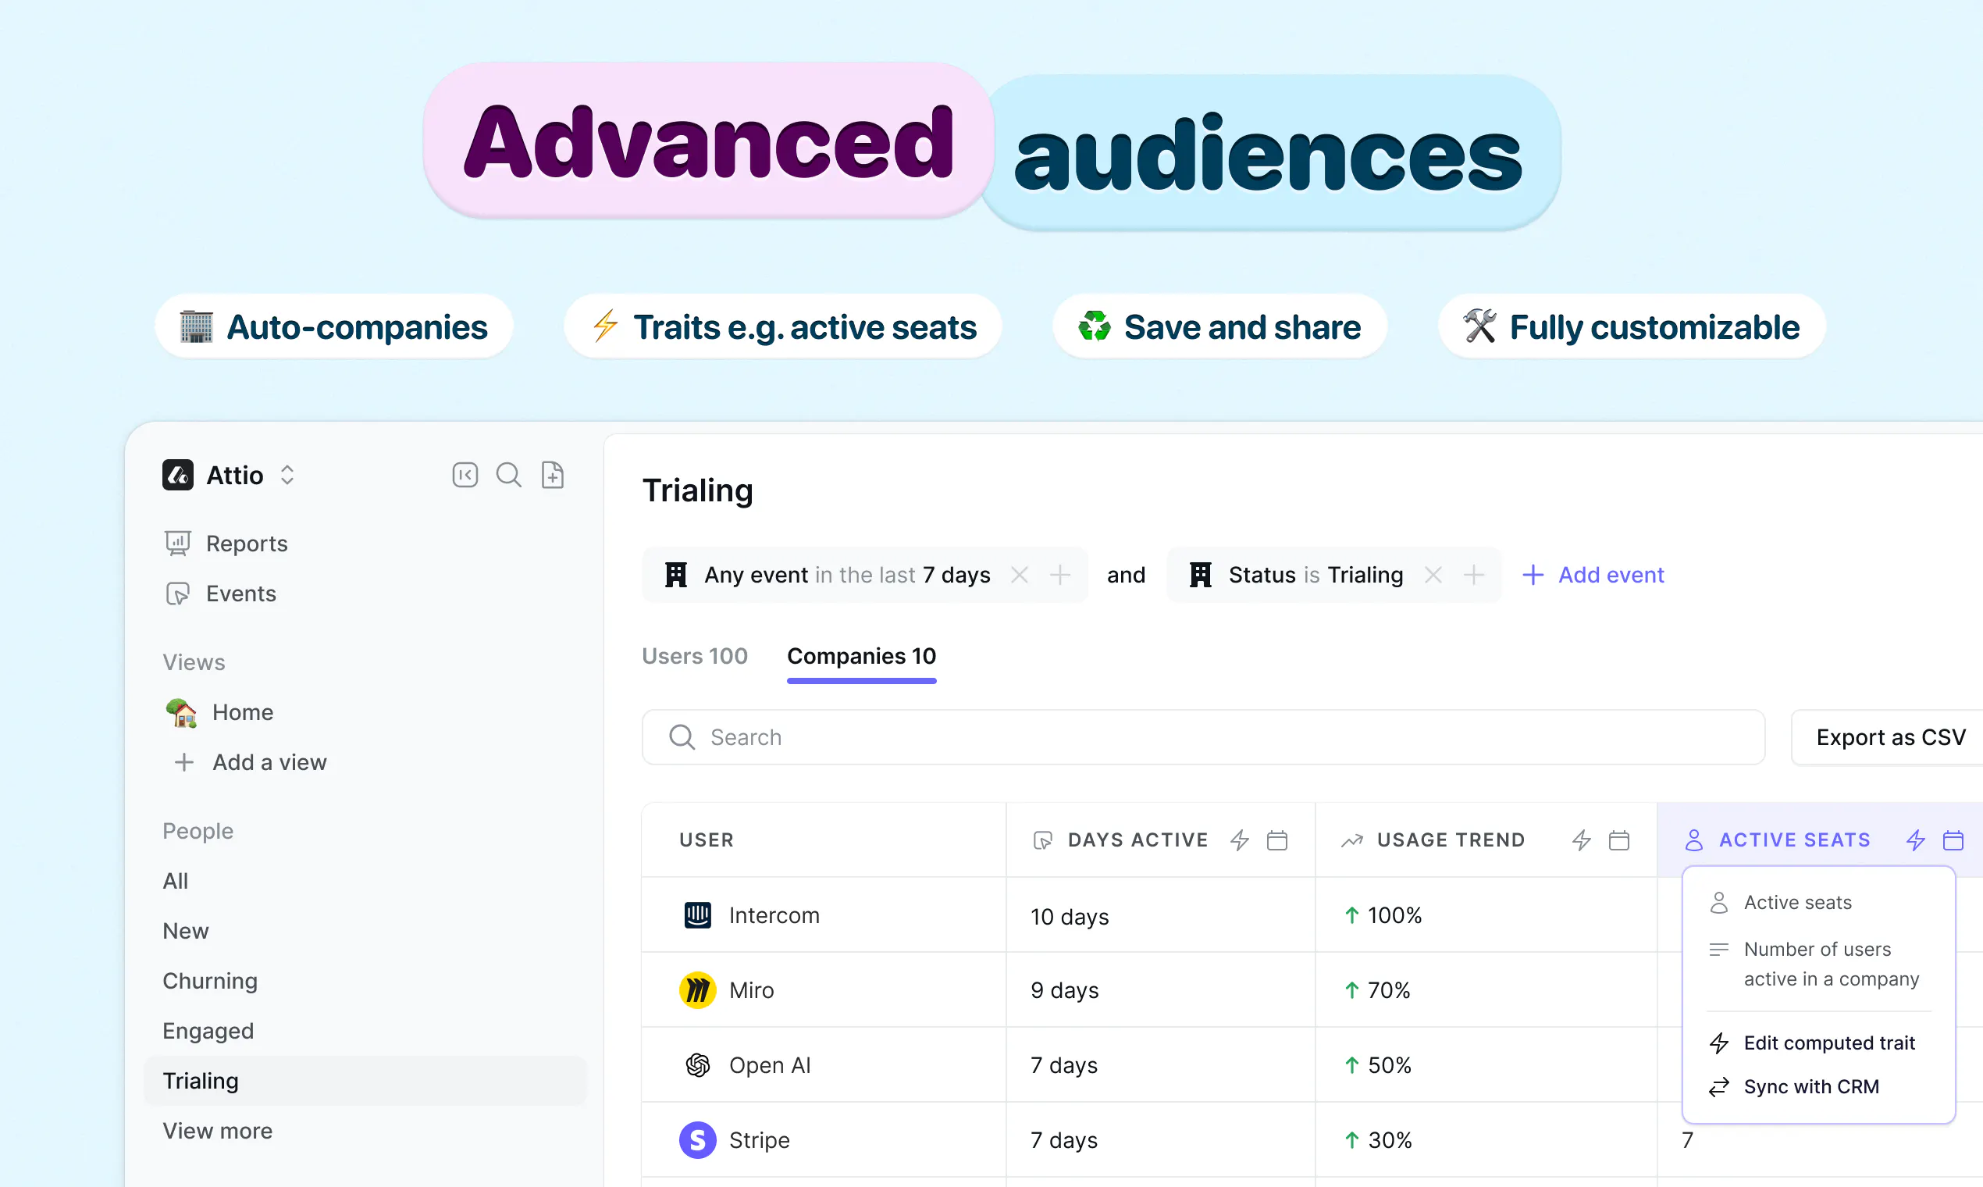Open the Home view
This screenshot has height=1187, width=1983.
click(x=219, y=712)
